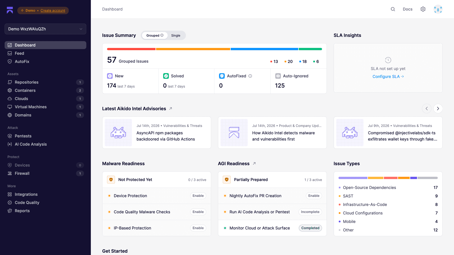454x255 pixels.
Task: Click the Firewall icon in sidebar
Action: (x=10, y=173)
